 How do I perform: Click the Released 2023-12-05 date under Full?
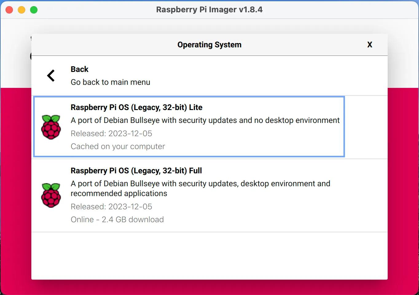(111, 206)
